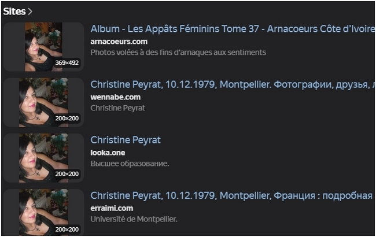
Task: Open the looka.one result title link
Action: (126, 140)
